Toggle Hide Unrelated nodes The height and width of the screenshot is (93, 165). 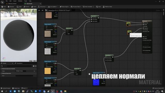pyautogui.click(x=87, y=7)
